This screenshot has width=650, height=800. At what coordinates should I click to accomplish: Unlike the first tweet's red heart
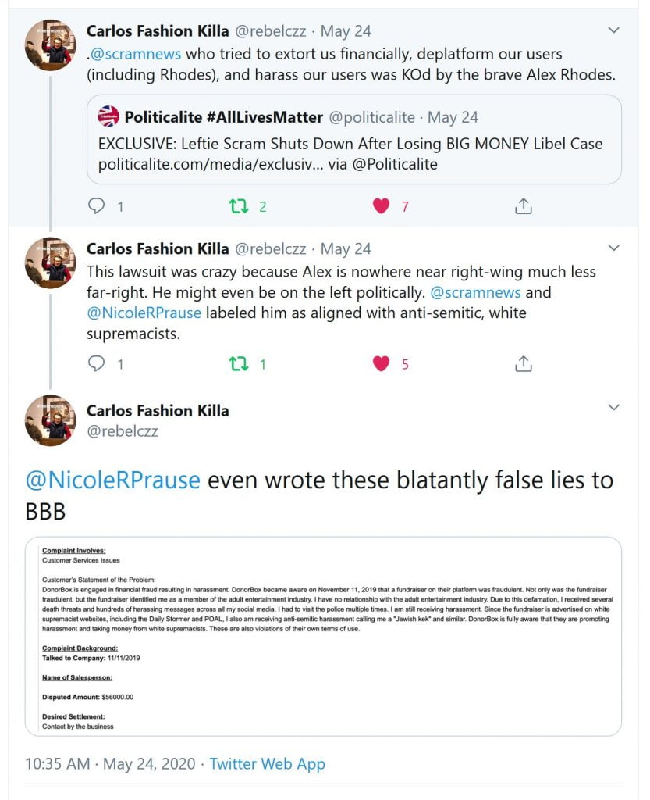point(382,205)
